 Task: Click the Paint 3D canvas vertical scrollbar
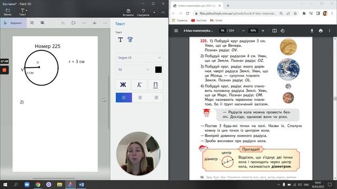coord(109,102)
